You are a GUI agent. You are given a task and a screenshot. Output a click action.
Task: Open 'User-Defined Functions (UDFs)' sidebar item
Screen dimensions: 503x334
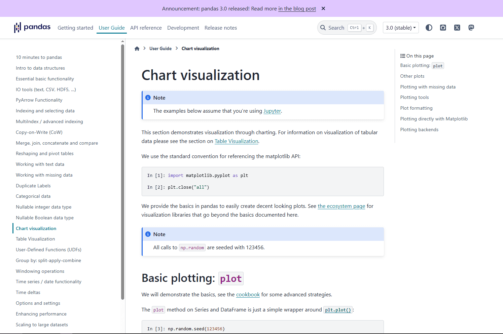pos(48,250)
